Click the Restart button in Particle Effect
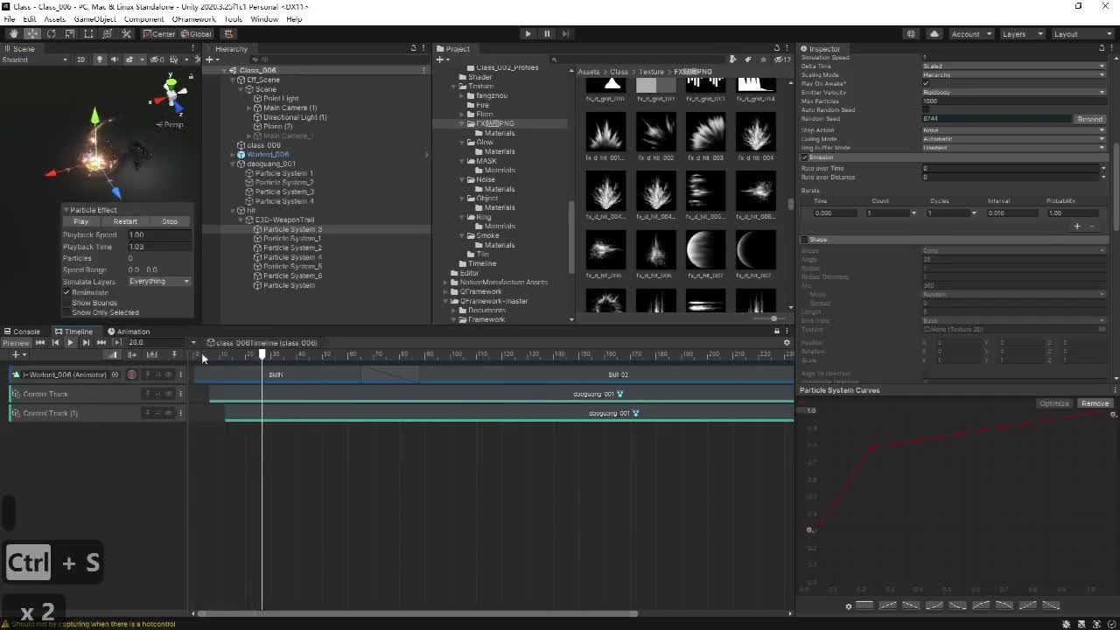The height and width of the screenshot is (630, 1120). [125, 221]
